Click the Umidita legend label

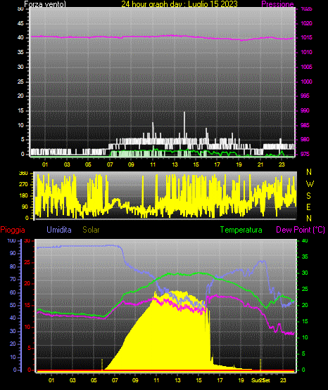[x=59, y=230]
